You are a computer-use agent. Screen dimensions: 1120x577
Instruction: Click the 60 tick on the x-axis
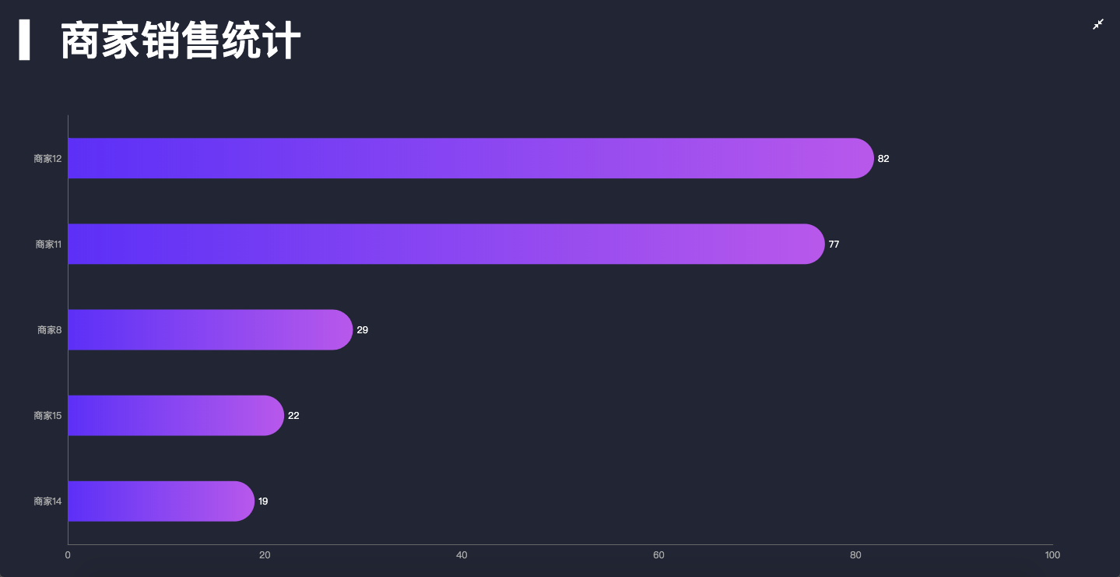pyautogui.click(x=658, y=555)
